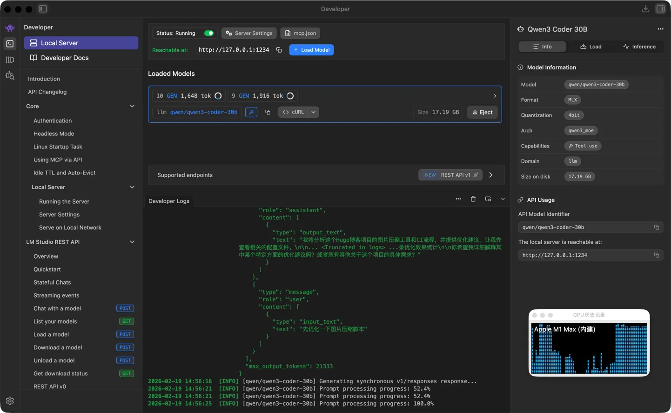Collapse the LM Studio REST API section
This screenshot has height=413, width=671.
coord(132,242)
